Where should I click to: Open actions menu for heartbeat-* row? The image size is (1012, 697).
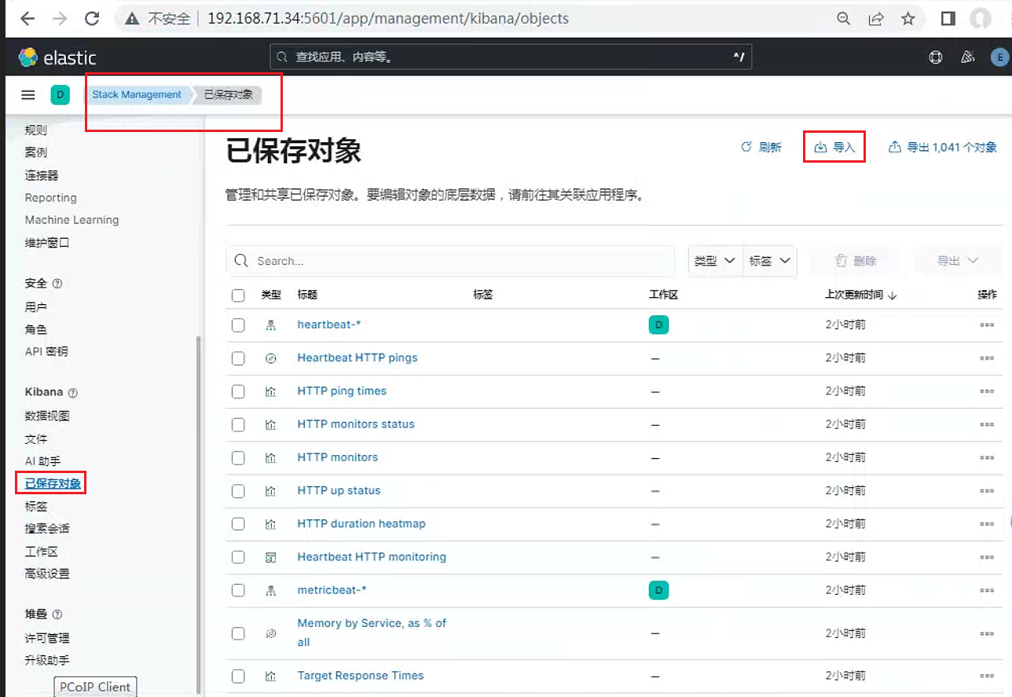tap(987, 325)
